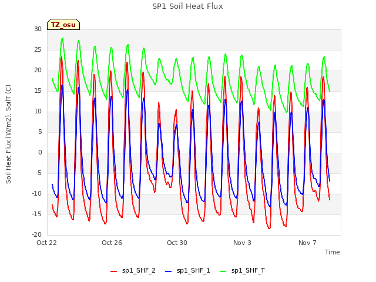Click the TZ_osu annotation label

[x=63, y=25]
